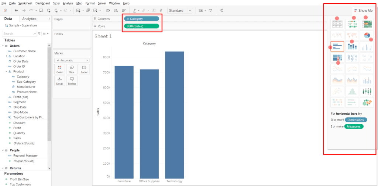Open the Analysis menu
This screenshot has width=378, height=186.
pyautogui.click(x=68, y=3)
